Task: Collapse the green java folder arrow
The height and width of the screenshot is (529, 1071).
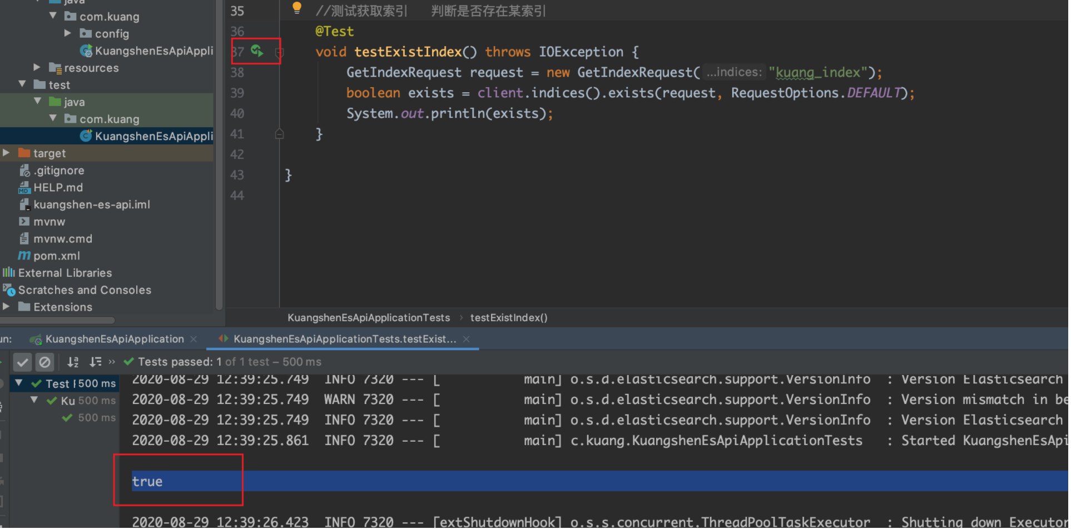Action: pyautogui.click(x=37, y=101)
